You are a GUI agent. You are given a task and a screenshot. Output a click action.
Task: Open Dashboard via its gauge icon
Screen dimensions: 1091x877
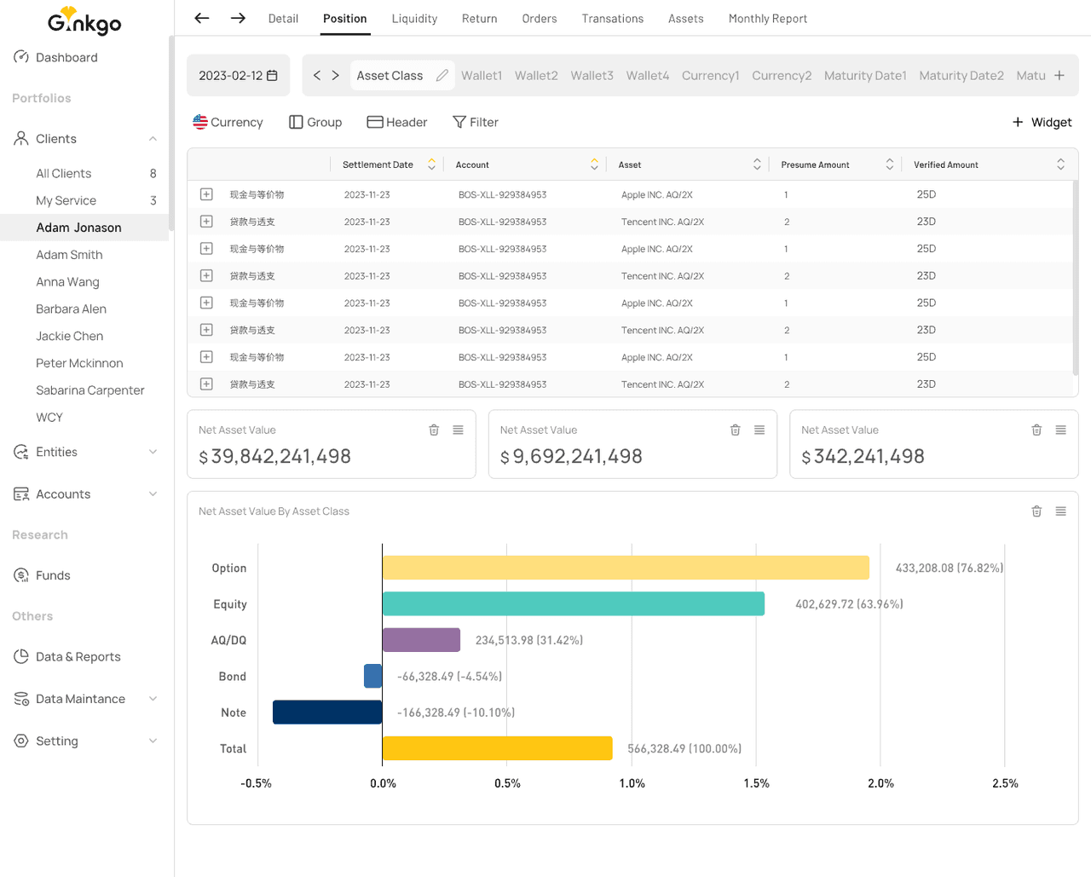pyautogui.click(x=21, y=57)
